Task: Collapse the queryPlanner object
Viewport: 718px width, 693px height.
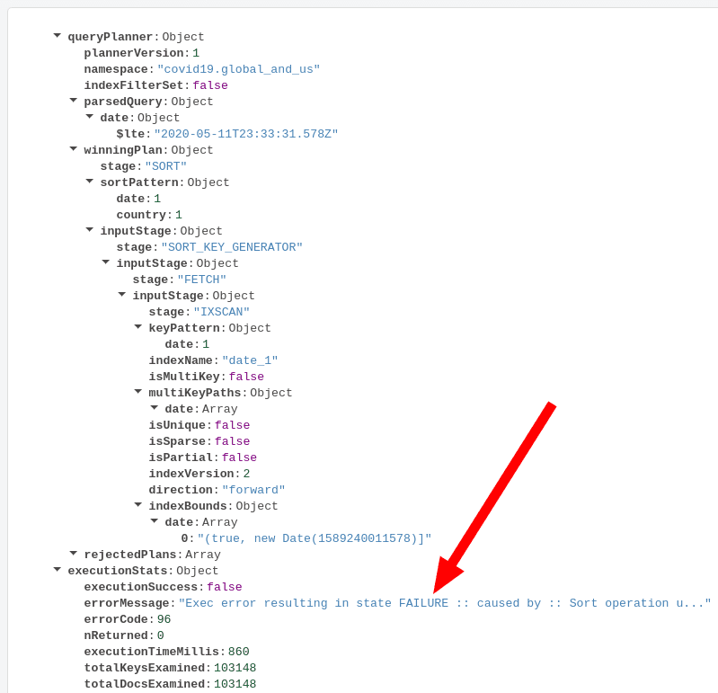Action: click(58, 36)
